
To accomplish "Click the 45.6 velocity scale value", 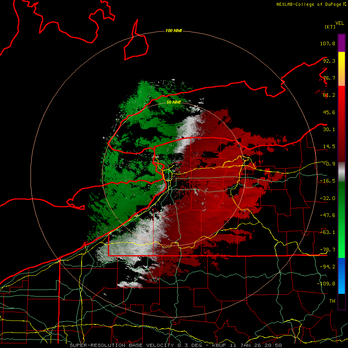I will click(x=329, y=112).
